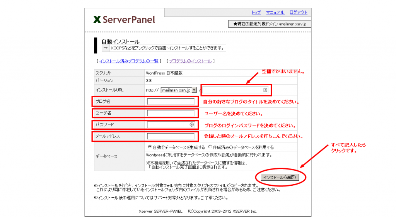Click the ユーザ名 input field
Image resolution: width=396 pixels, height=217 pixels.
click(x=171, y=113)
